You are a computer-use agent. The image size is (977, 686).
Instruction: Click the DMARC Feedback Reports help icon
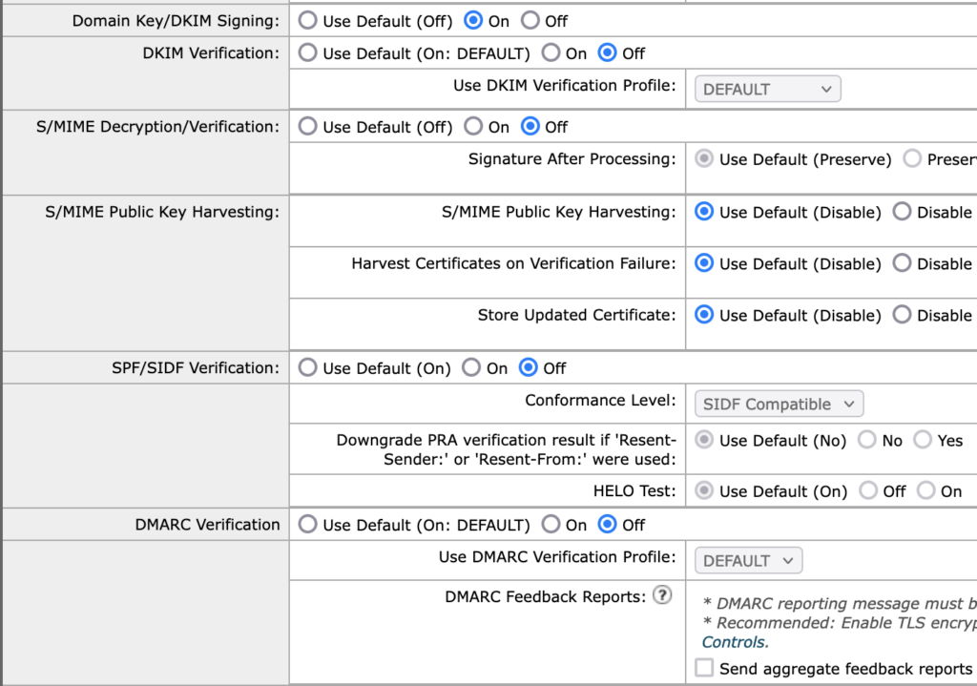pos(662,595)
